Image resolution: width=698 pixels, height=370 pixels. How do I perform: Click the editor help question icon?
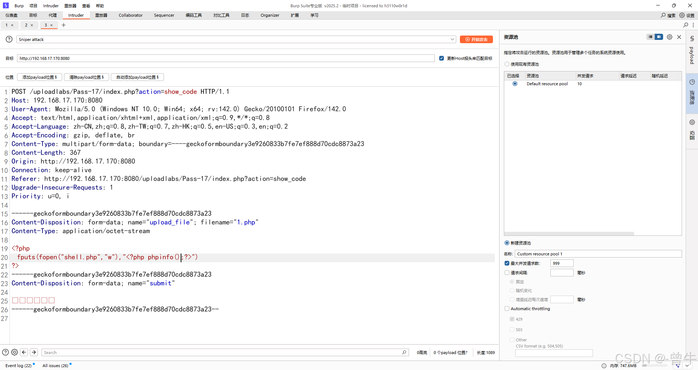5,352
